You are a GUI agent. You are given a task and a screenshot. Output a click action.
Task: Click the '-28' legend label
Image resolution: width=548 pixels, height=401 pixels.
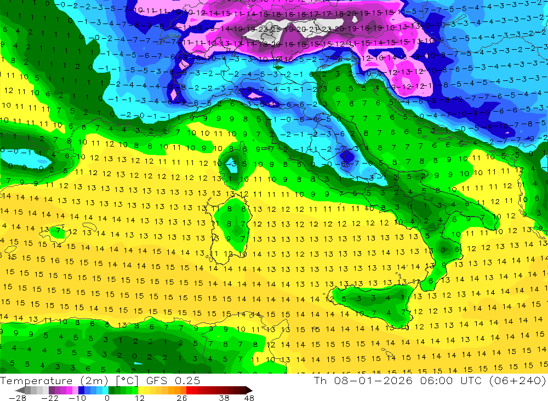point(18,398)
